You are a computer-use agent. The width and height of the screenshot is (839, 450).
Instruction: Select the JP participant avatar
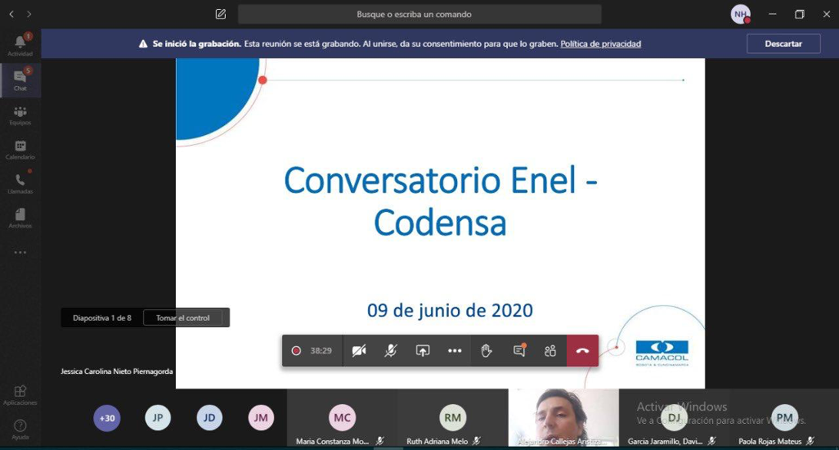point(158,418)
